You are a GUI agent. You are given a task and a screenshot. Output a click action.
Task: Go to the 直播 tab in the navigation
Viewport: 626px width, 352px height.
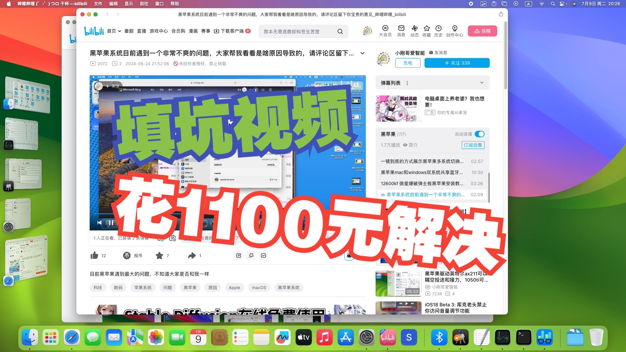[x=142, y=31]
